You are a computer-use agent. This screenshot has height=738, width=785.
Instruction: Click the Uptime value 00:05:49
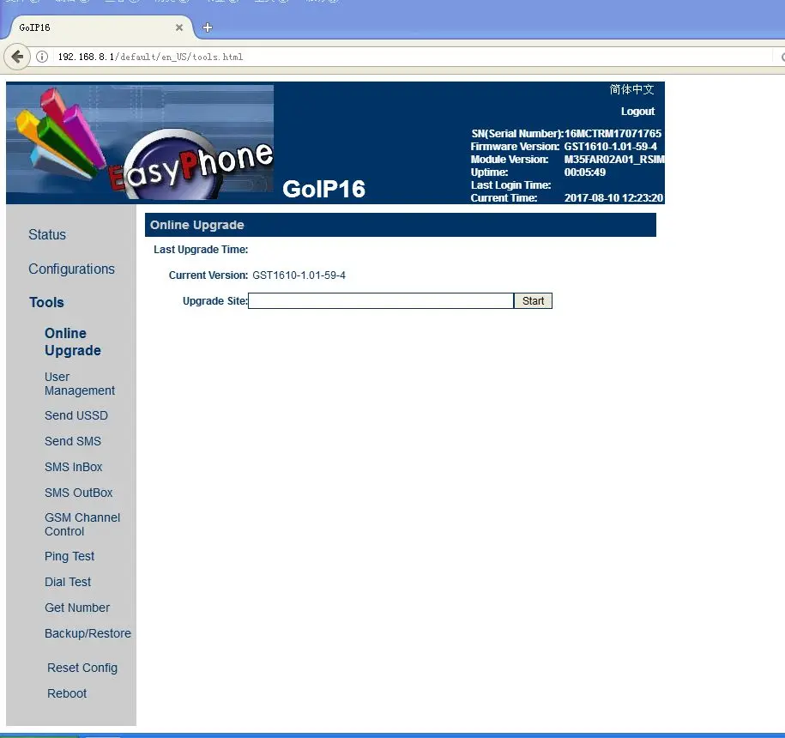click(x=585, y=172)
